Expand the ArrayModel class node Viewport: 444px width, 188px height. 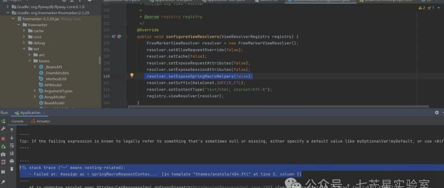click(x=35, y=97)
